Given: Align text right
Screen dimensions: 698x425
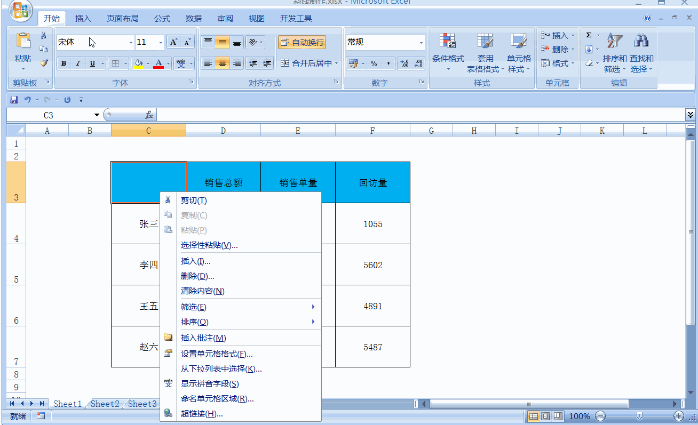Looking at the screenshot, I should (237, 63).
